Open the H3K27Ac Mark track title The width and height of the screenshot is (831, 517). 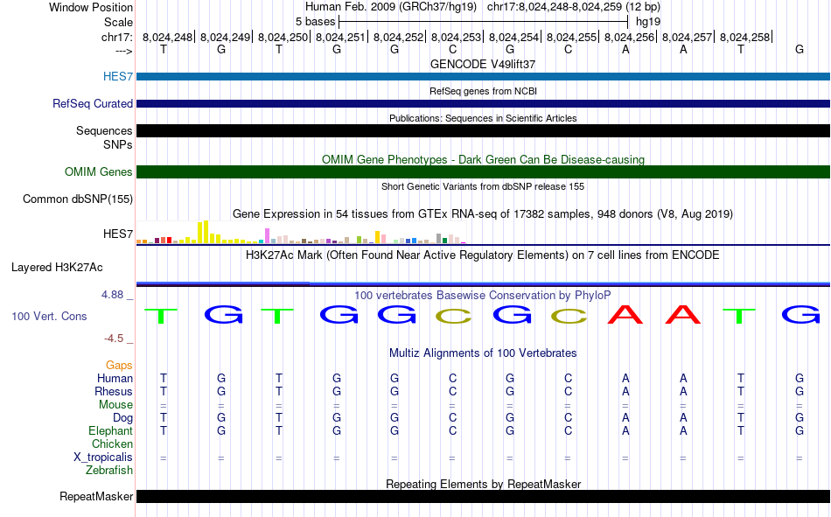(483, 255)
